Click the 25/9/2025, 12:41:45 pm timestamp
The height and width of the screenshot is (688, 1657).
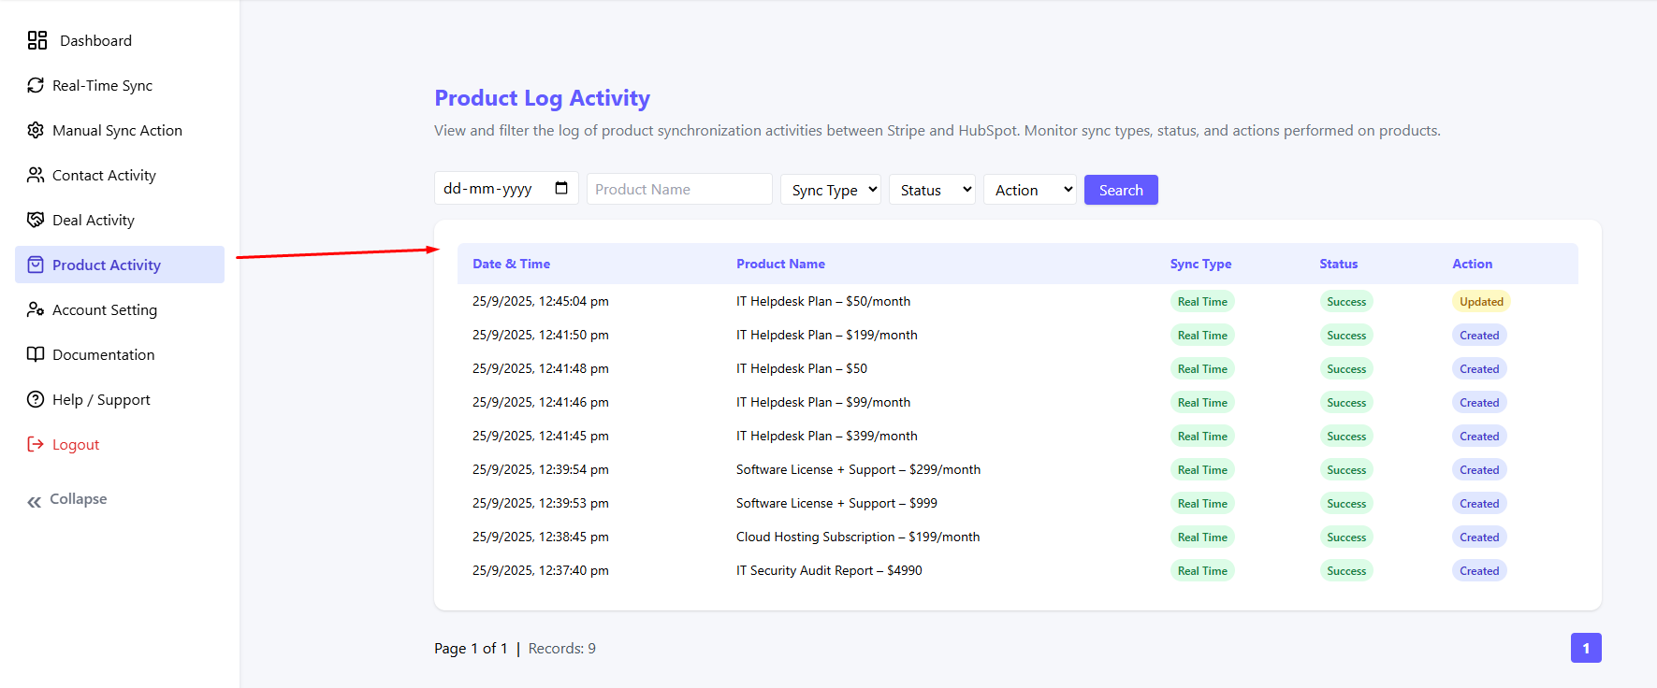coord(541,436)
